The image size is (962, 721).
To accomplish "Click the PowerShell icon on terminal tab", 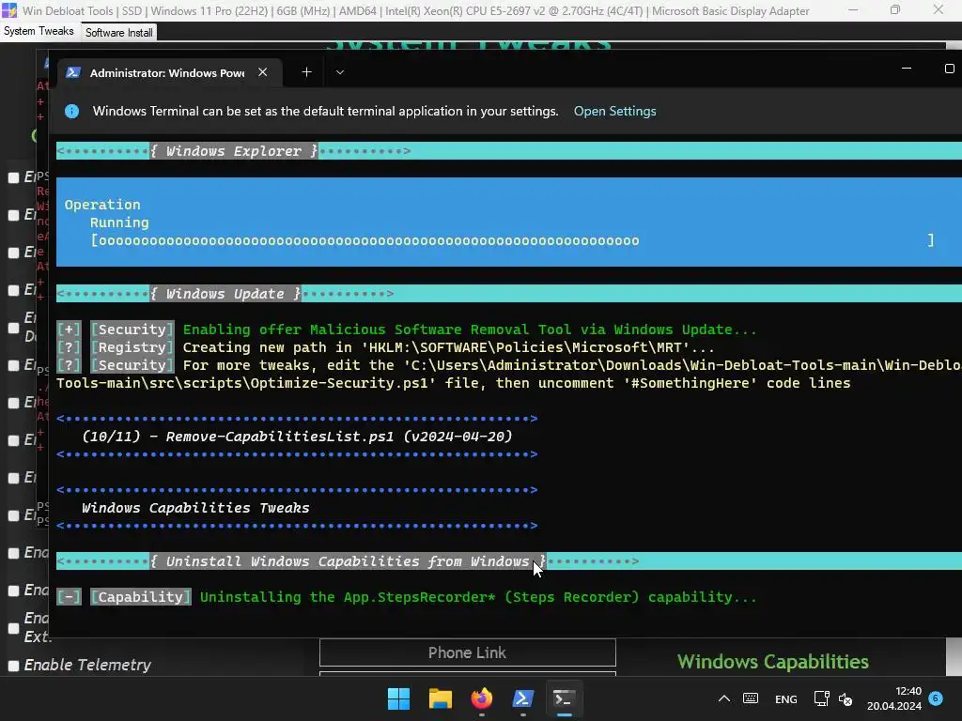I will [x=73, y=72].
